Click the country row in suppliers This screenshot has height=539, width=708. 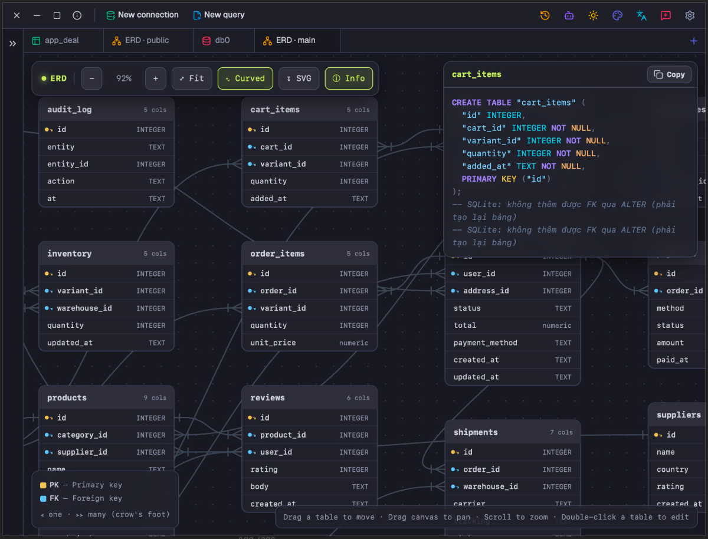(x=678, y=469)
